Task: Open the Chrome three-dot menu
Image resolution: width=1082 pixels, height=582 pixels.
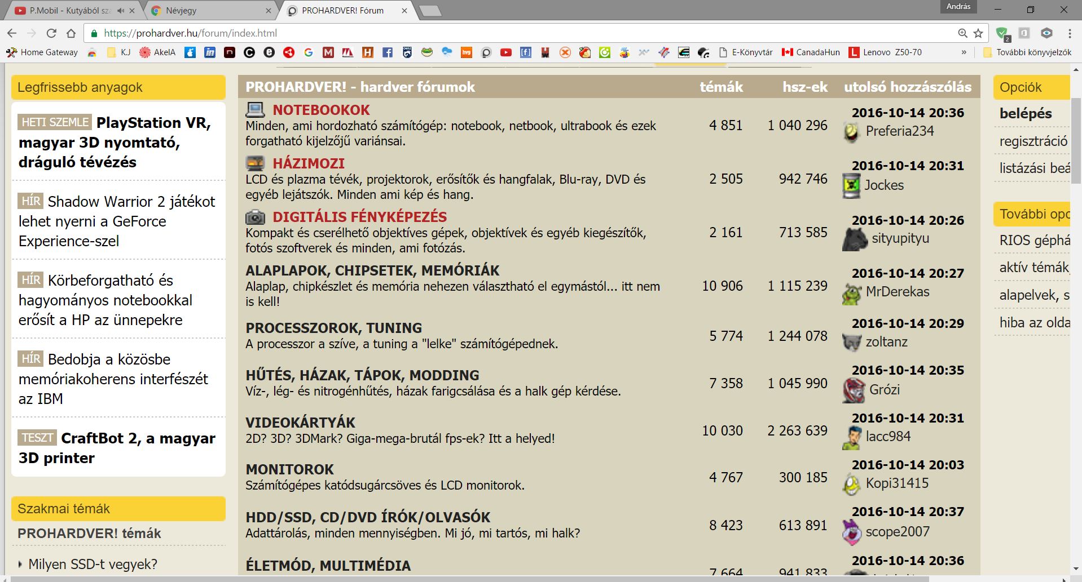Action: click(x=1070, y=33)
